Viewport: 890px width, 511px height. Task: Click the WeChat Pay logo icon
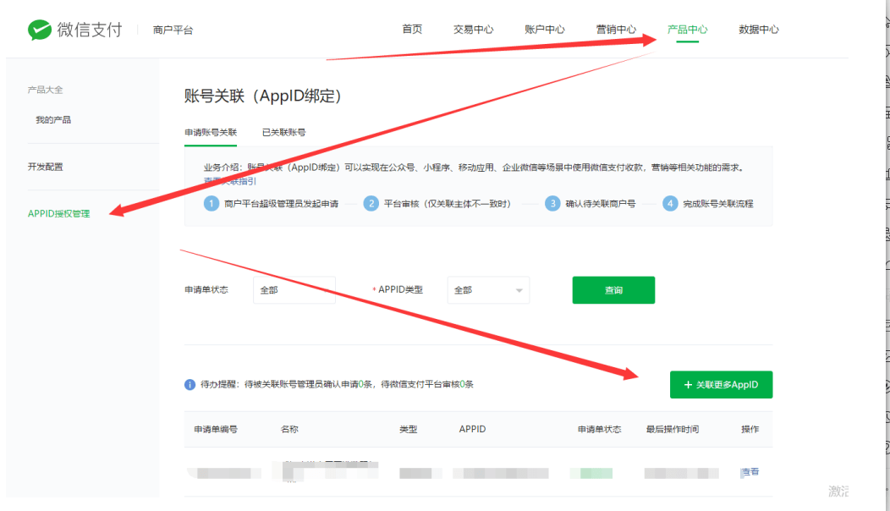pyautogui.click(x=40, y=30)
